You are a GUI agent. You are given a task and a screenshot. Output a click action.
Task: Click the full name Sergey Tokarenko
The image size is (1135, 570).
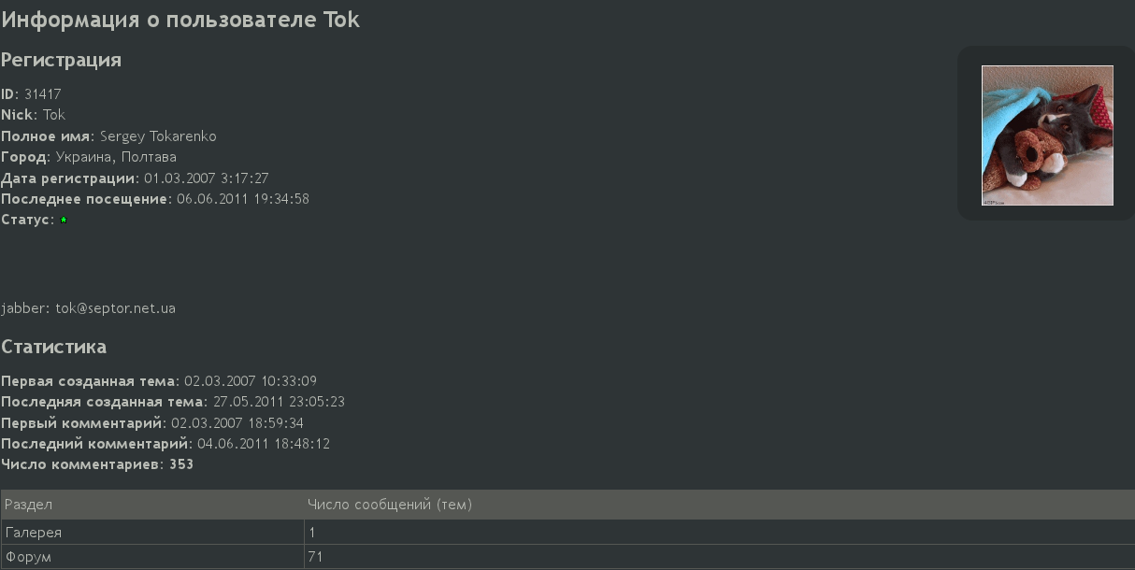tap(158, 136)
